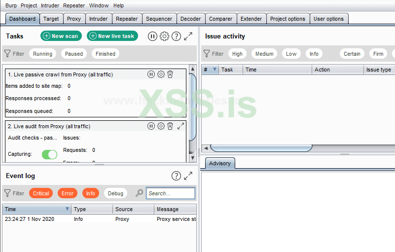
Task: Sort issues by Time column header
Action: click(277, 70)
